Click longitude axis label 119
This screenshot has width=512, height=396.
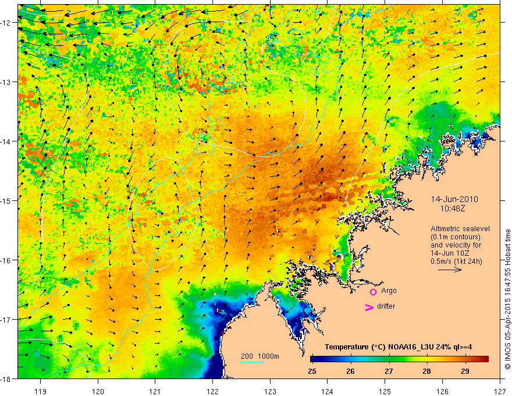(40, 391)
